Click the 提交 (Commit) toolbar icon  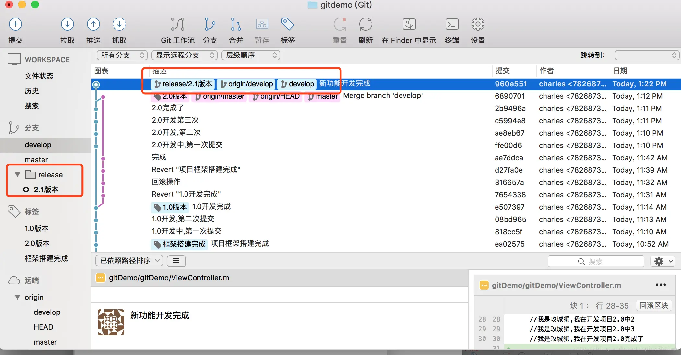(x=15, y=24)
